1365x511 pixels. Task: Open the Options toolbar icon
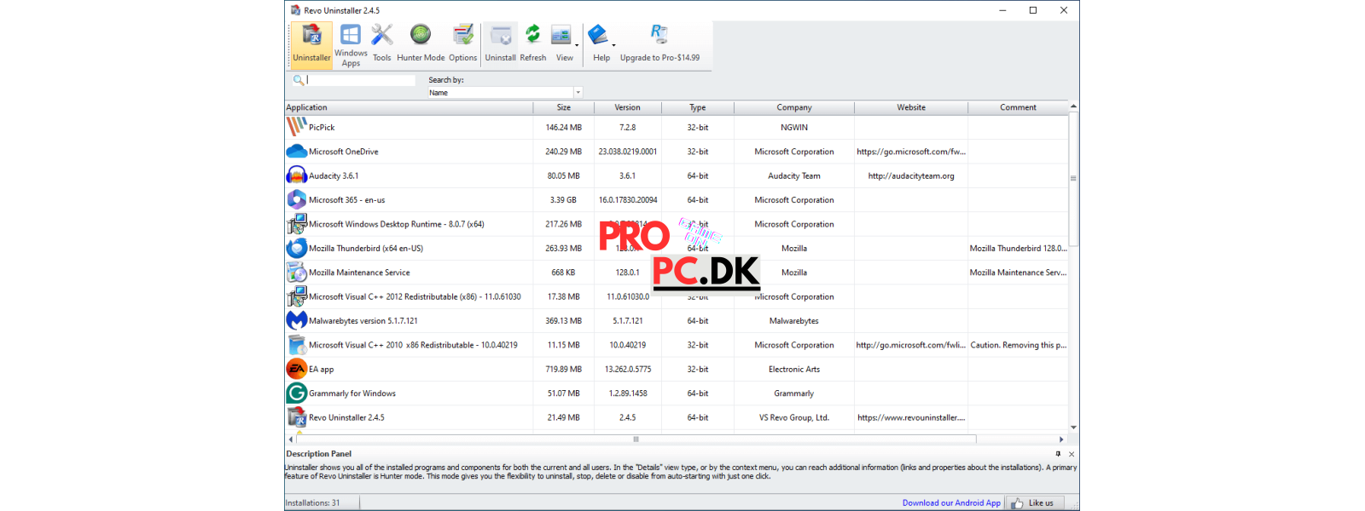click(x=462, y=44)
